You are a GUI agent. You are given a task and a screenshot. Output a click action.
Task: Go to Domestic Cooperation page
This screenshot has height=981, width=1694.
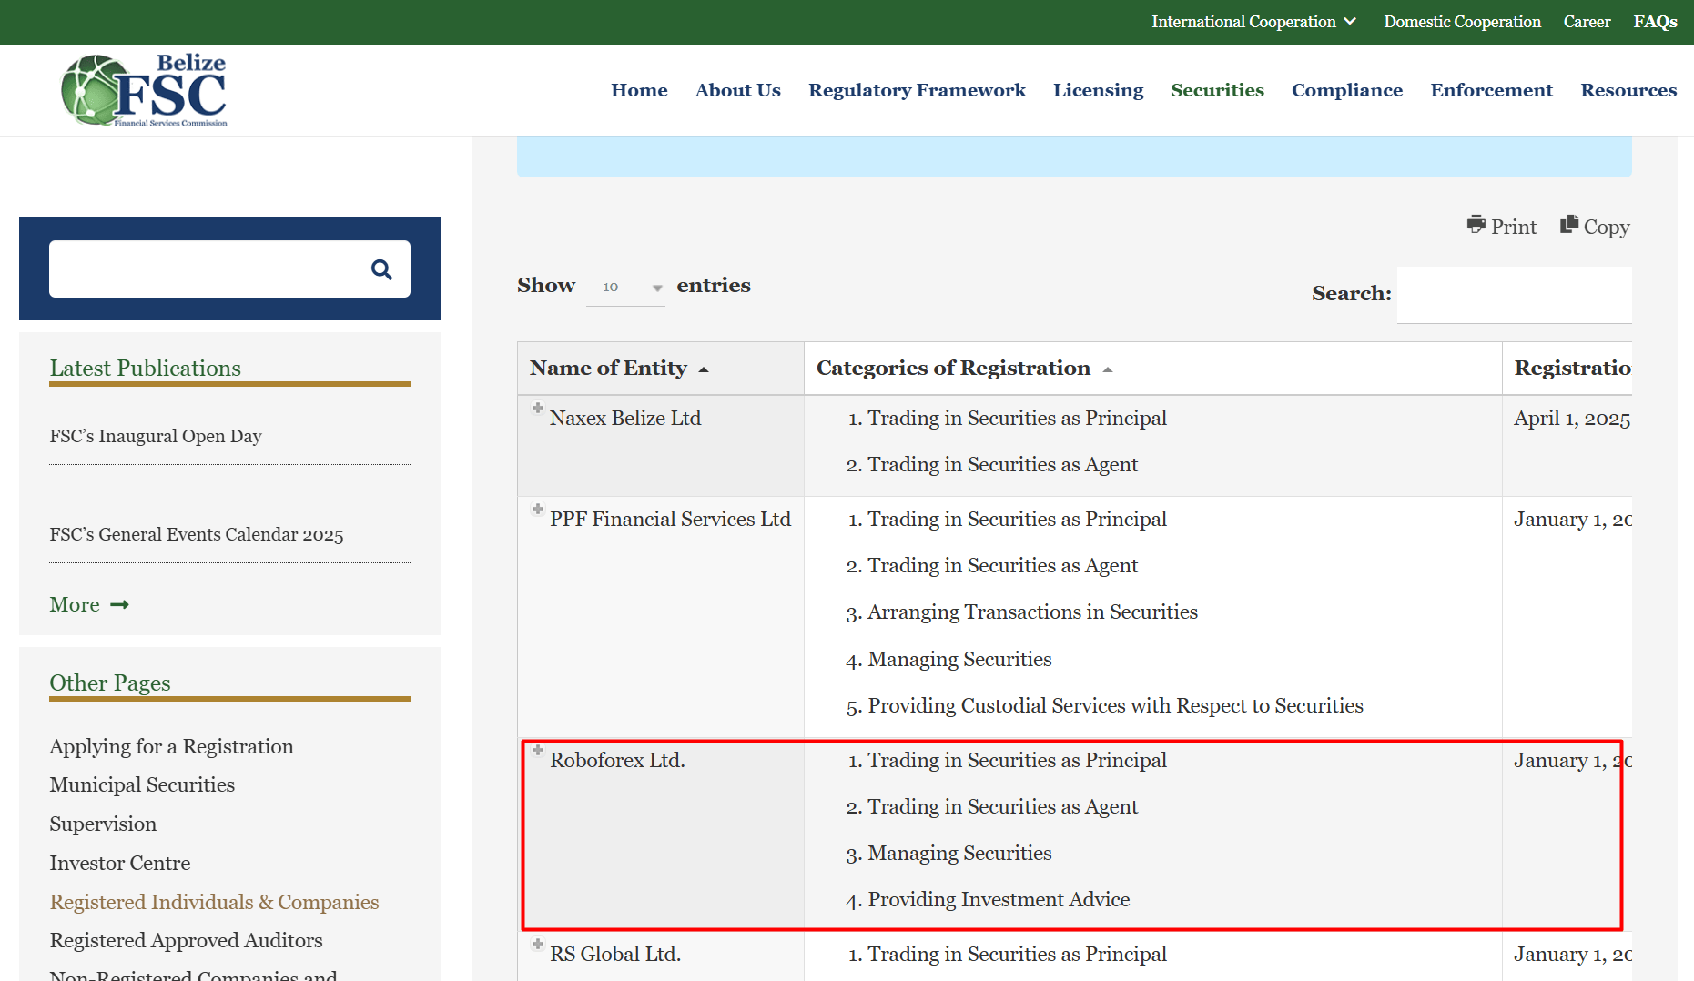[1462, 22]
